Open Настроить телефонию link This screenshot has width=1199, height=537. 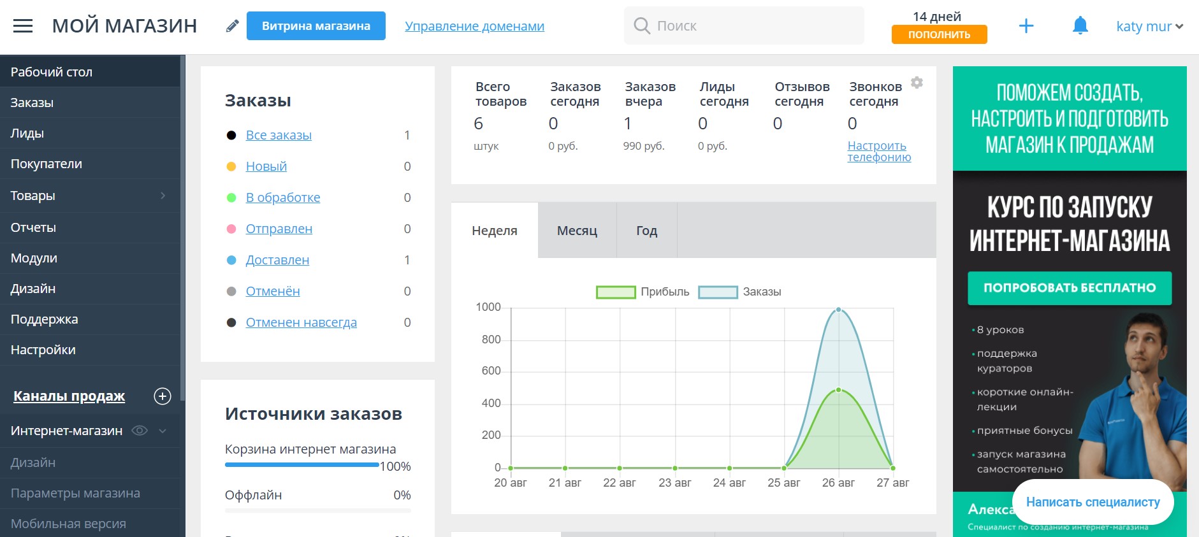click(879, 152)
